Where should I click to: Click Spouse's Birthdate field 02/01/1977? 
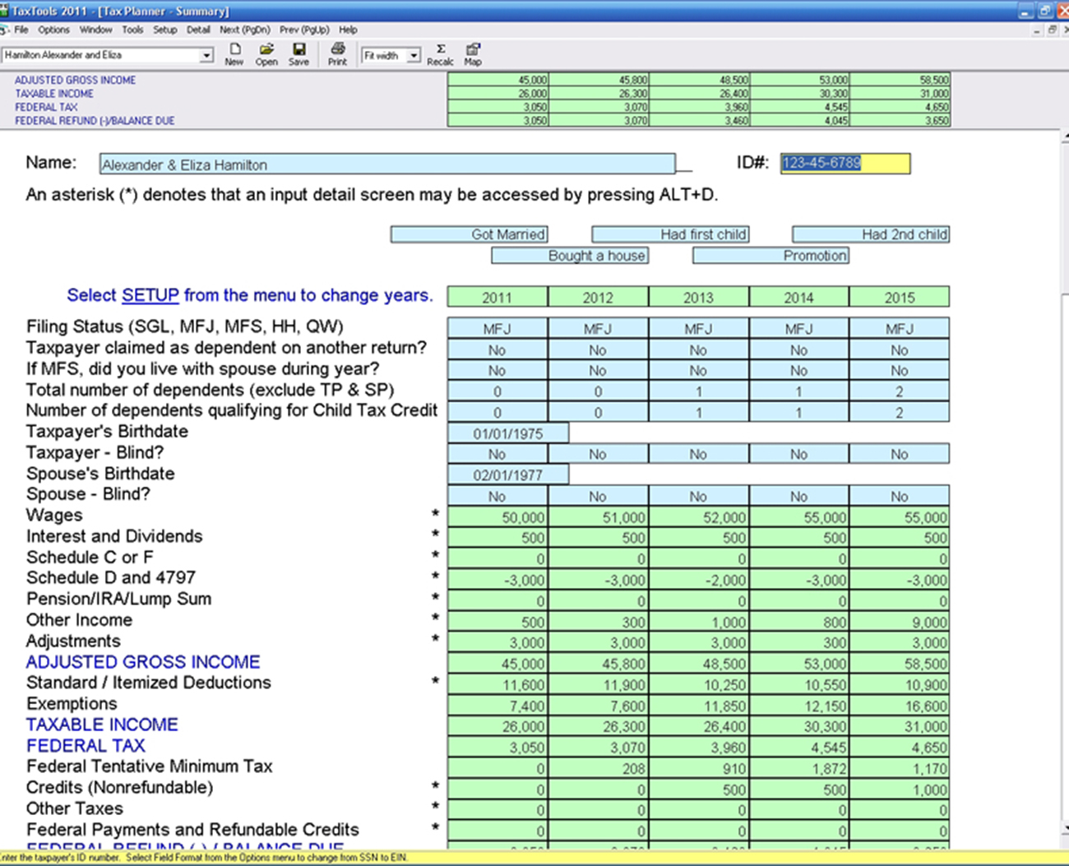tap(508, 475)
